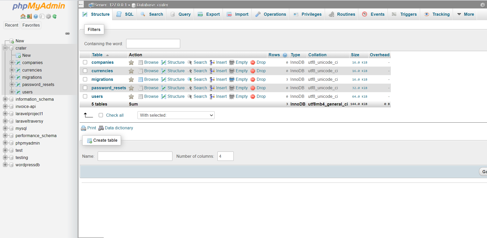Browse the password_resets table
Image resolution: width=487 pixels, height=238 pixels.
click(151, 88)
